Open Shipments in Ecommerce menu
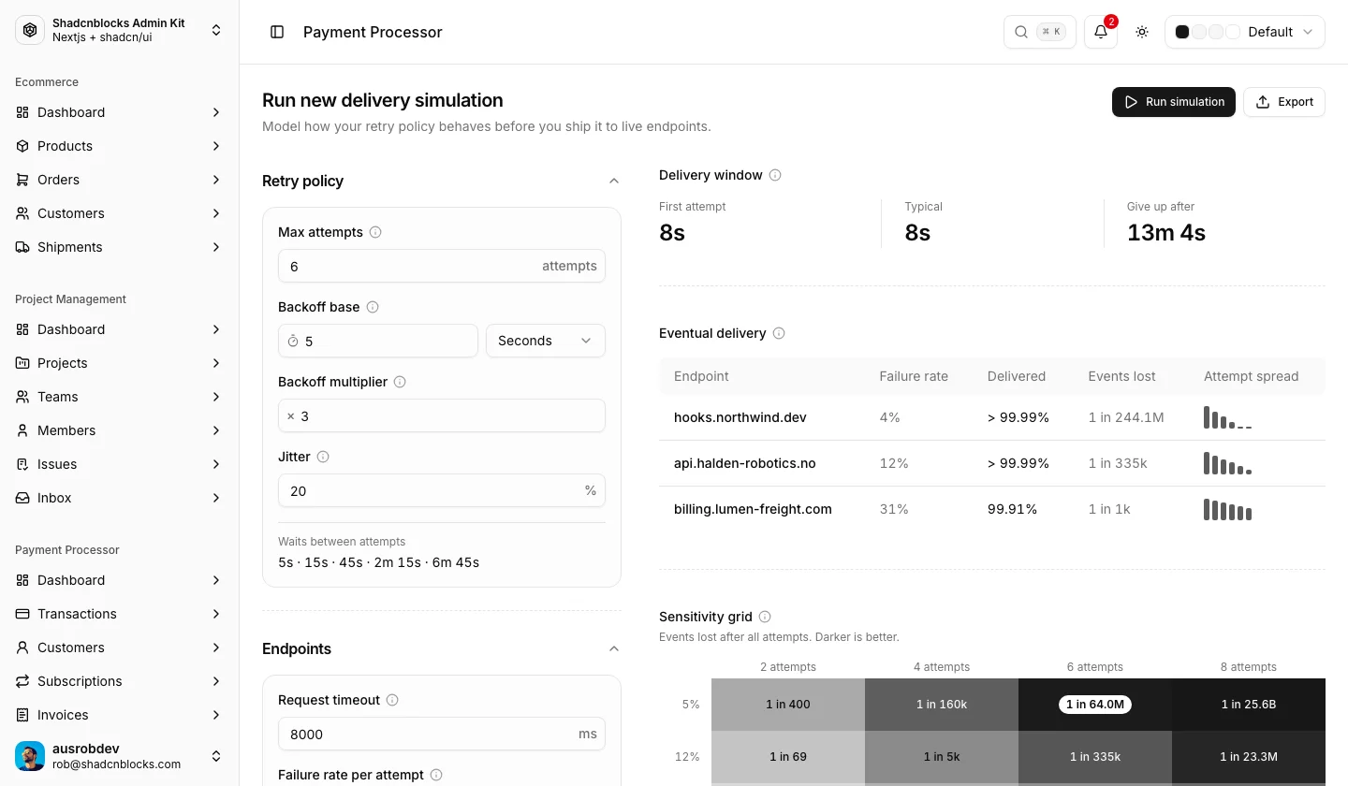Screen dimensions: 1348x786 pos(120,247)
